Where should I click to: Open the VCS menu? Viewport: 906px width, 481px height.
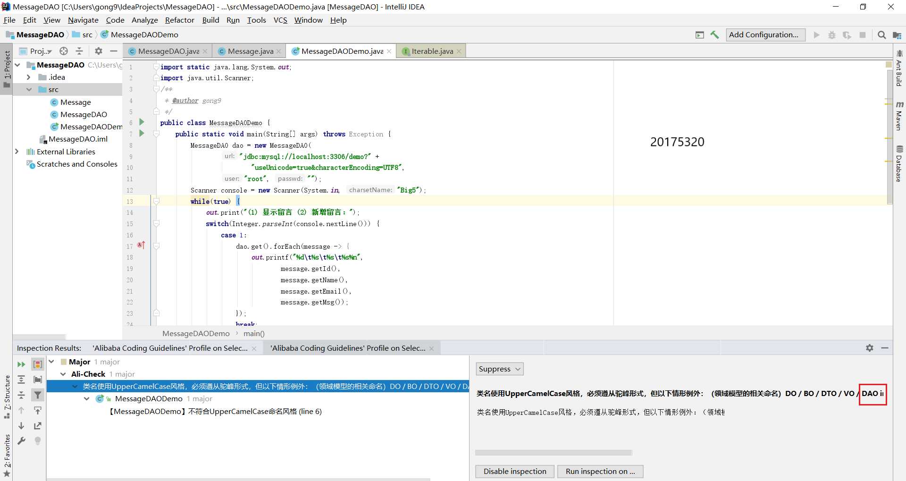click(x=280, y=20)
